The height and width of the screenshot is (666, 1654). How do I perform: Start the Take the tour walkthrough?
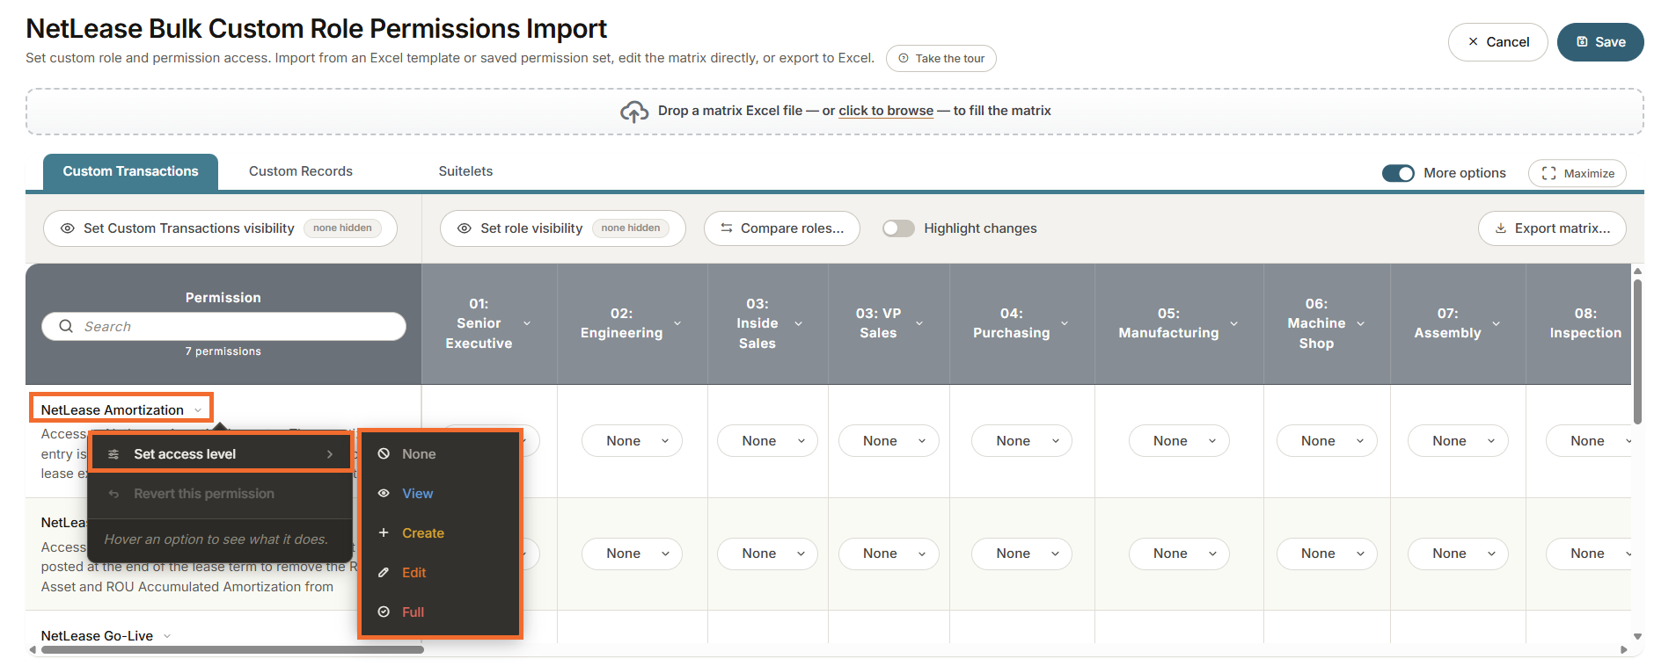940,59
